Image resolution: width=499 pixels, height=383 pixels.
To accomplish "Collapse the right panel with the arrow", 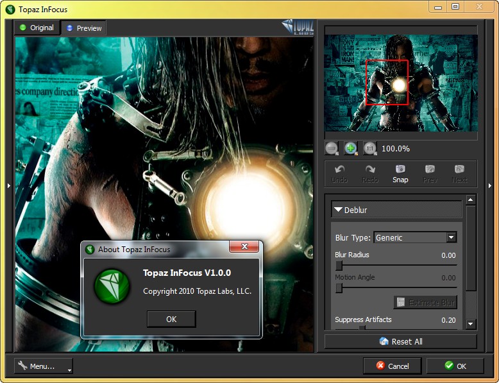I will pyautogui.click(x=490, y=185).
